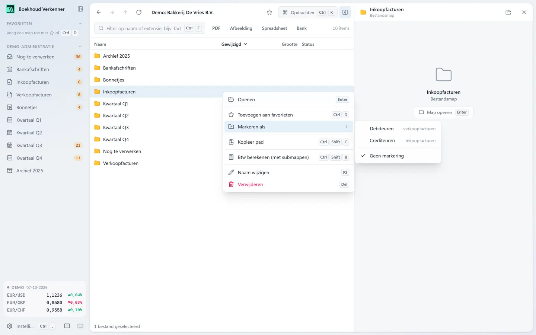Toggle the Afbeelding filter chip
Image resolution: width=536 pixels, height=335 pixels.
(x=241, y=28)
